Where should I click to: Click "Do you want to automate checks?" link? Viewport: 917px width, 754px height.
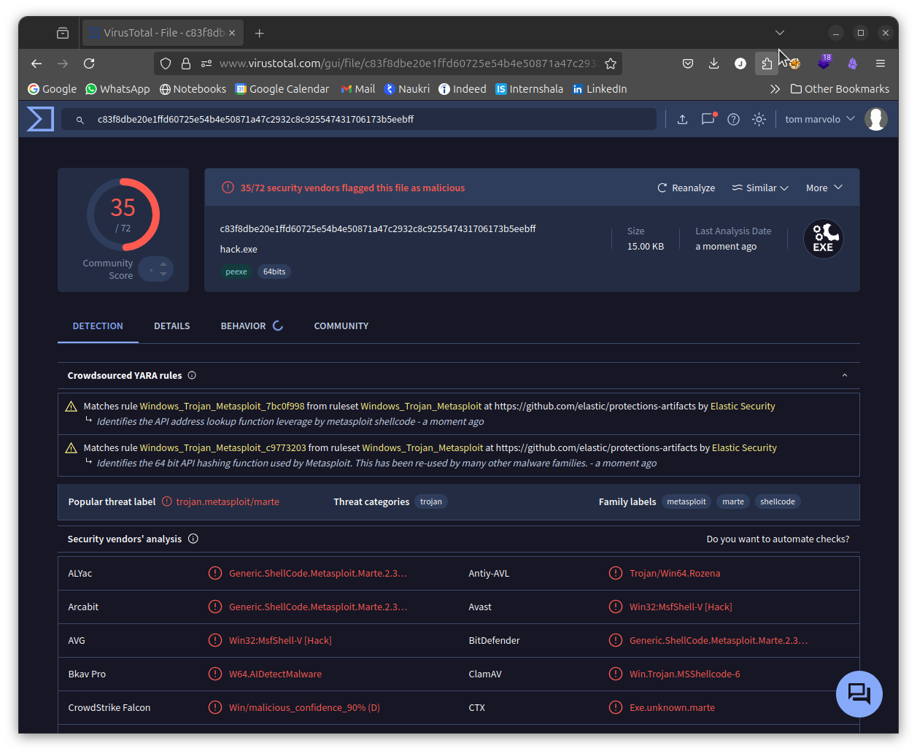pos(778,539)
